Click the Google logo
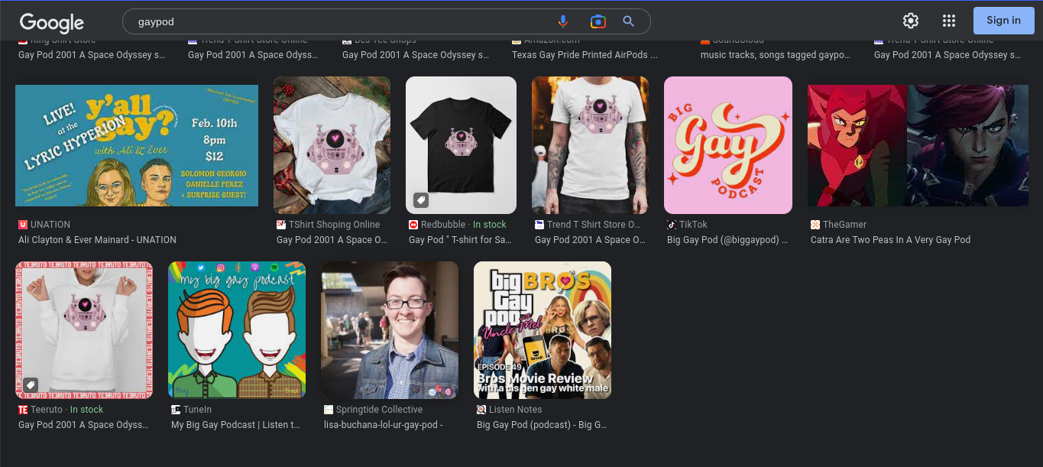 tap(52, 22)
